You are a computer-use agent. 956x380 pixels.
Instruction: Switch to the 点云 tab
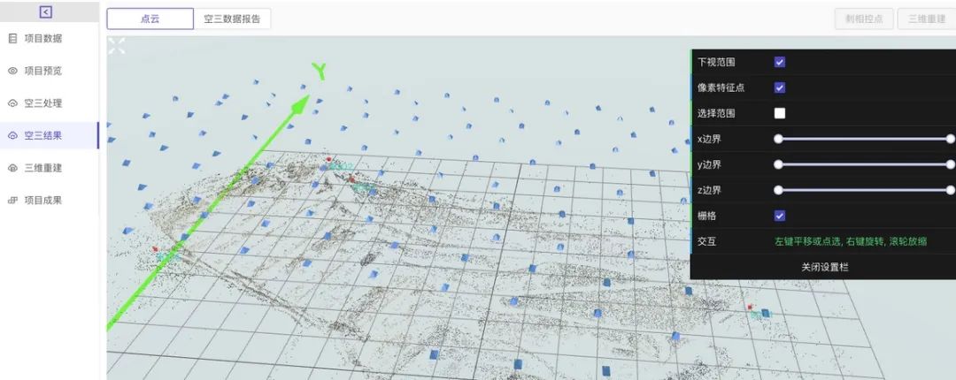click(x=150, y=19)
